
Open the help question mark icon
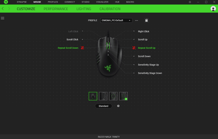point(118,106)
